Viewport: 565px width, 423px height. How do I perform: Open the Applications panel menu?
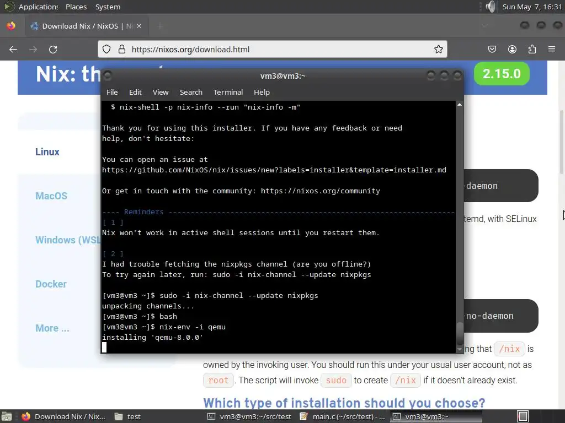[x=38, y=7]
